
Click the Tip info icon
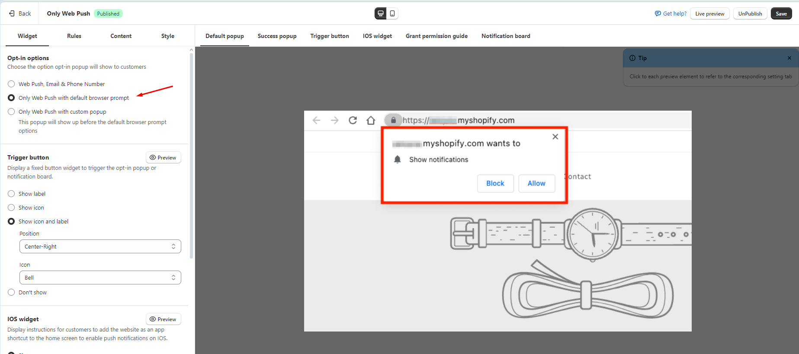coord(632,58)
